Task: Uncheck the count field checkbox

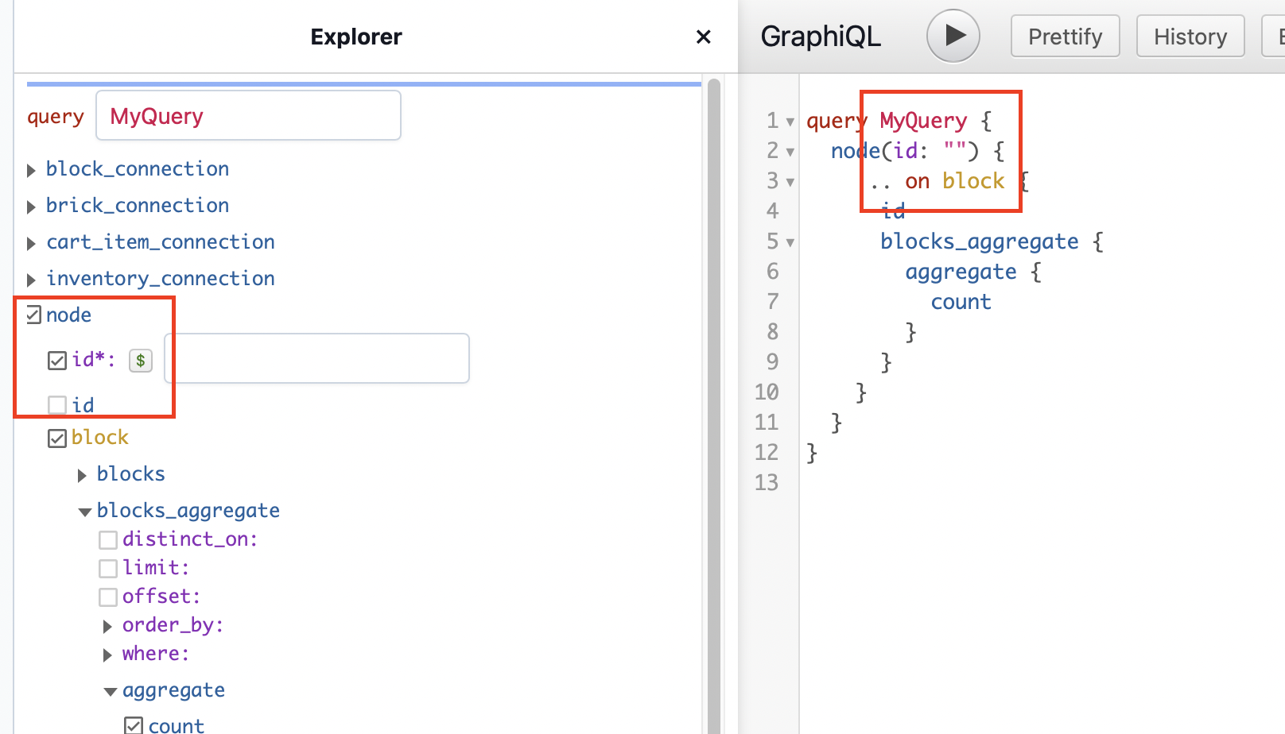Action: point(134,725)
